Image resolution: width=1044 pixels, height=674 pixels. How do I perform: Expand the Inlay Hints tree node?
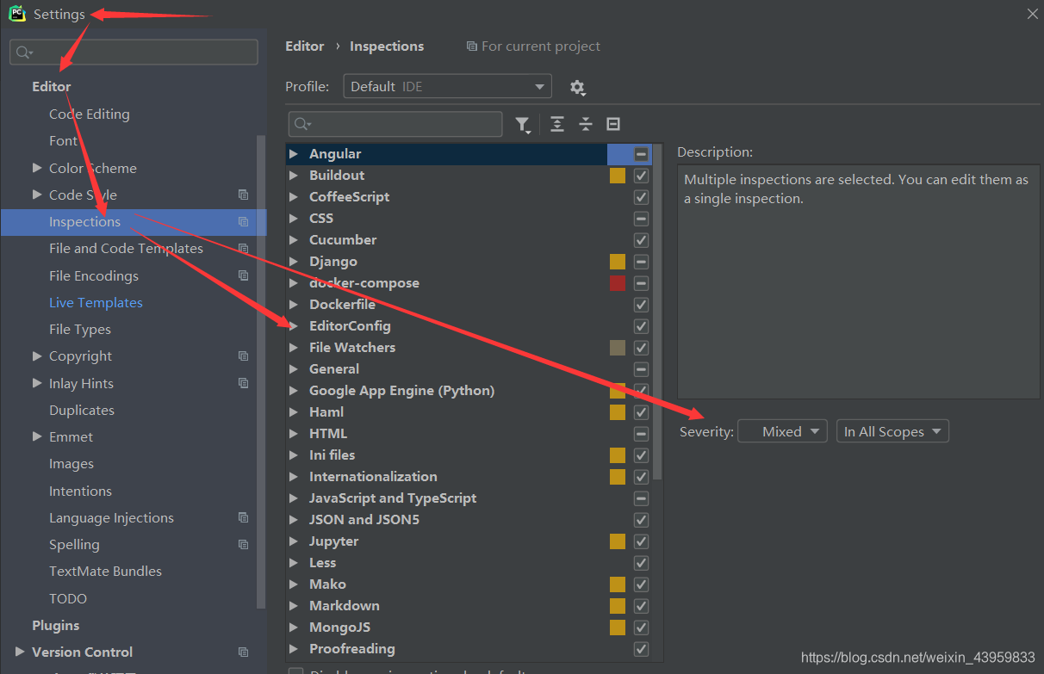(x=37, y=383)
